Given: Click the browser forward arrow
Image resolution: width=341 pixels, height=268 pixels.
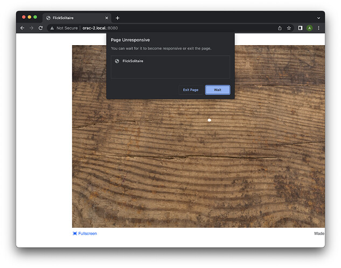Looking at the screenshot, I should (x=31, y=28).
